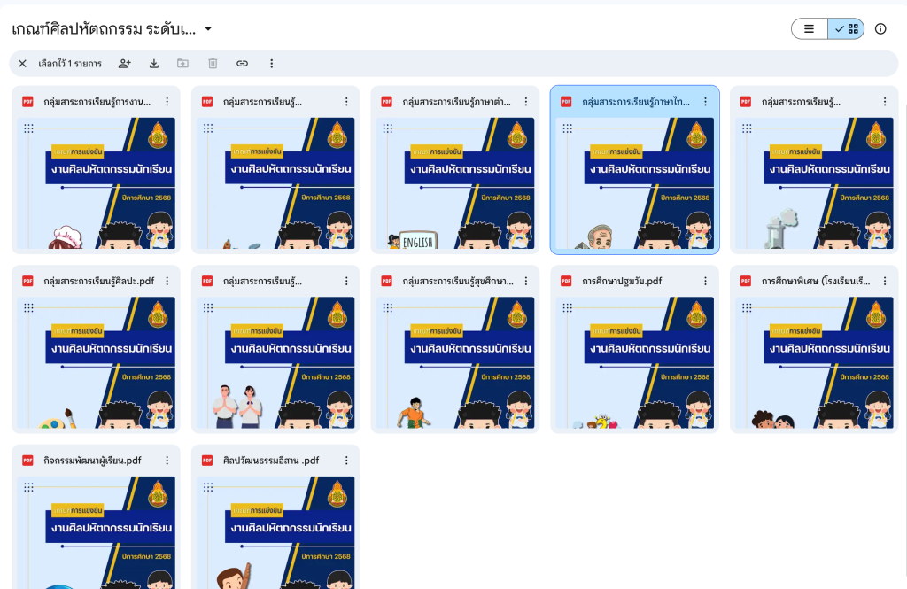The image size is (907, 589).
Task: Open more options for กิจกรรมพัฒนาผู้เรียน.pdf
Action: point(167,461)
